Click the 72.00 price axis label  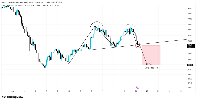point(190,36)
